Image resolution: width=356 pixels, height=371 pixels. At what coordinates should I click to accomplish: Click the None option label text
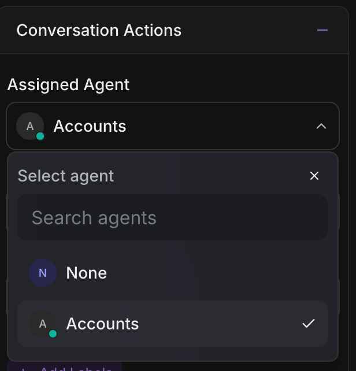[x=87, y=273]
